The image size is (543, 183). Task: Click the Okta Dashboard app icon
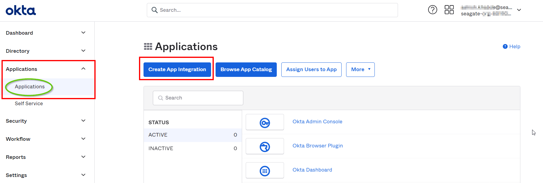click(x=265, y=170)
